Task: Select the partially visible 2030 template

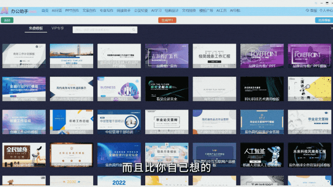Action: tap(71, 181)
